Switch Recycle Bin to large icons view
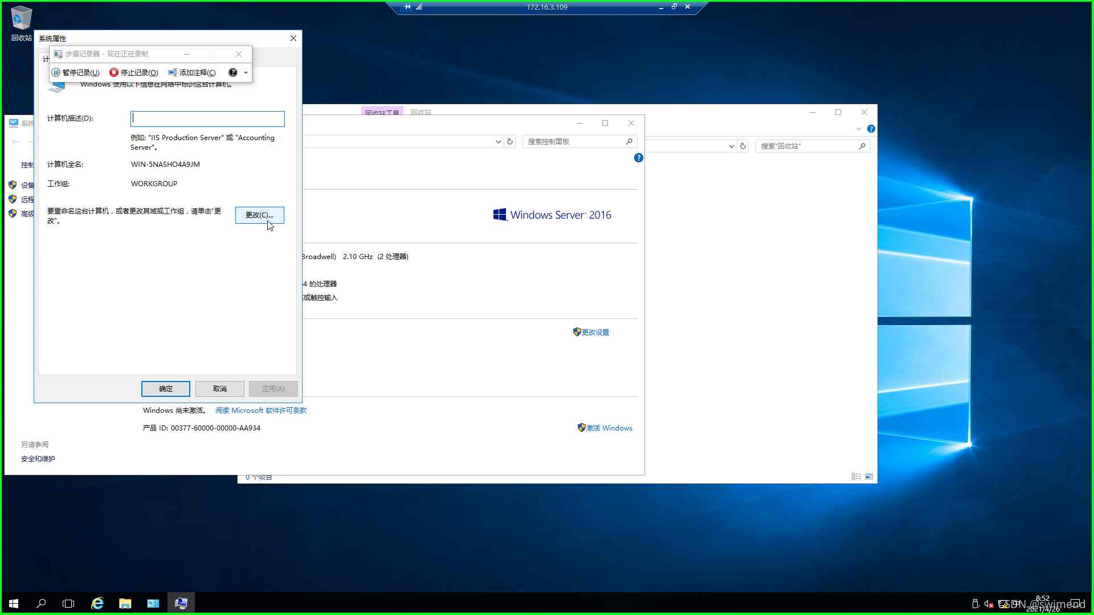The height and width of the screenshot is (615, 1094). pos(869,476)
